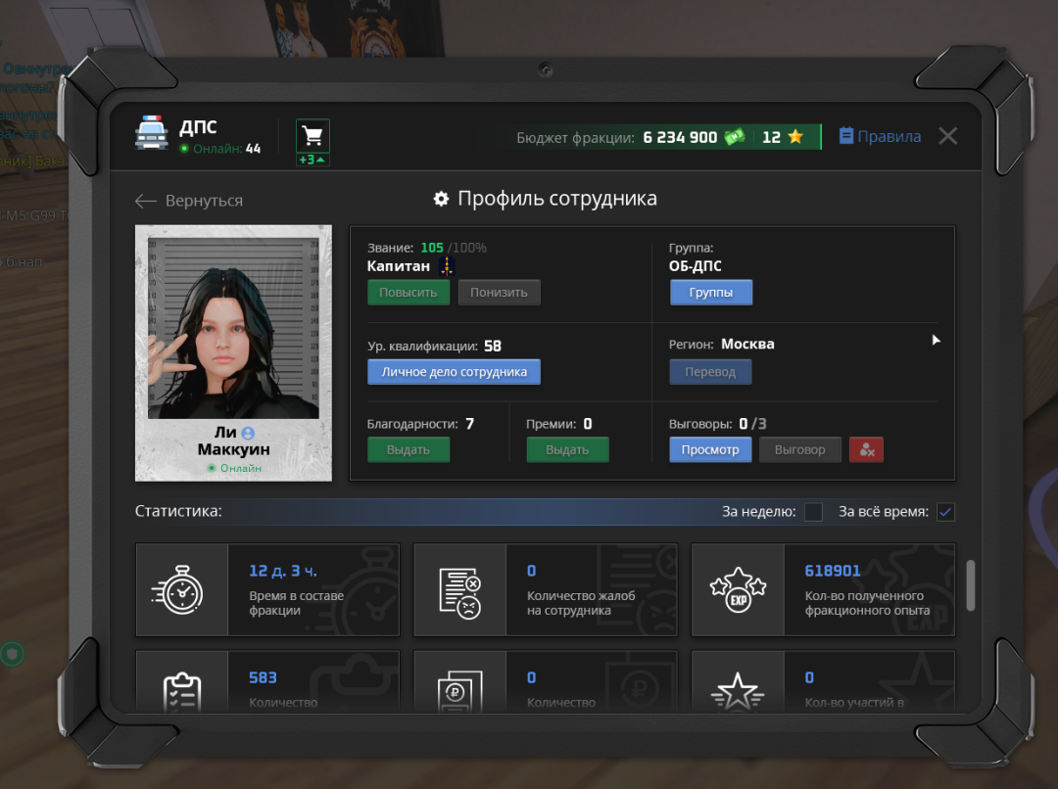The width and height of the screenshot is (1058, 789).
Task: View reprimands with the Просмотр button
Action: coord(710,449)
